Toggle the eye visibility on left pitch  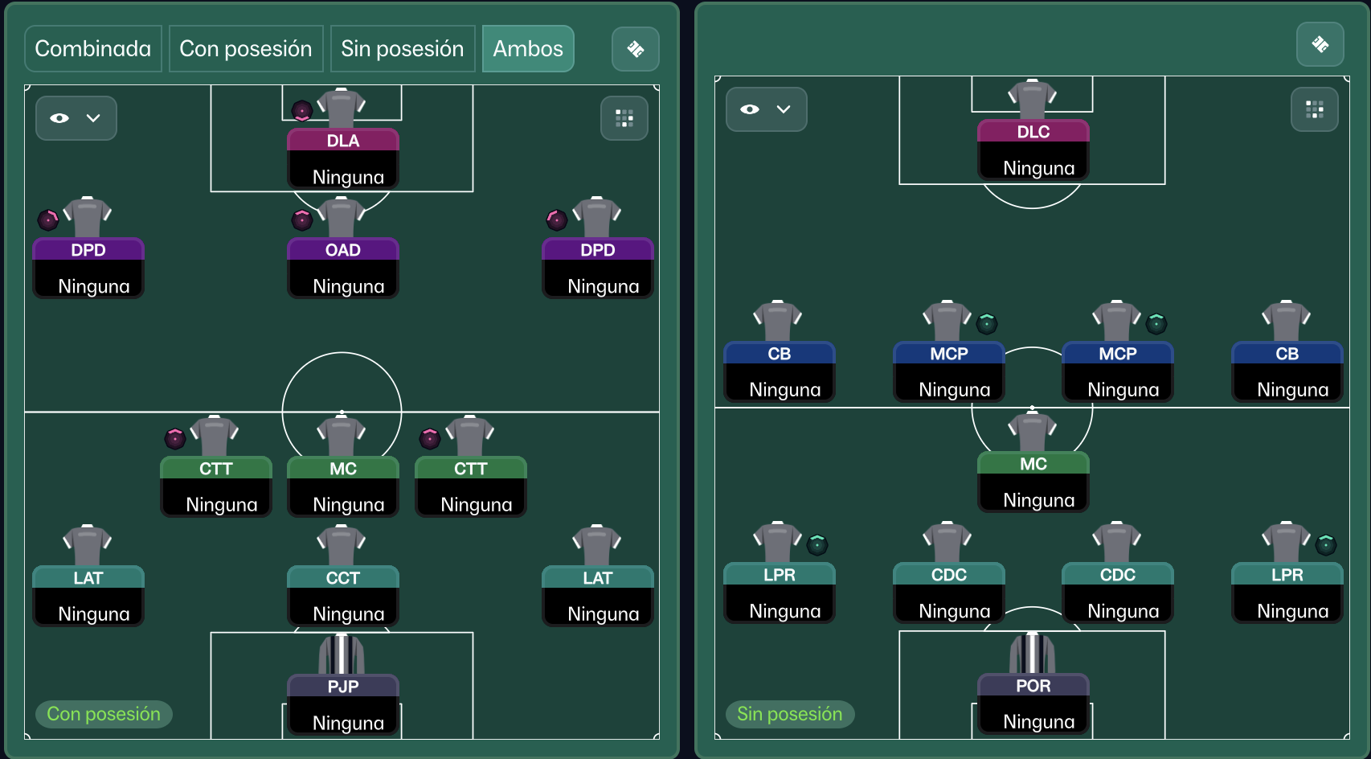tap(59, 118)
